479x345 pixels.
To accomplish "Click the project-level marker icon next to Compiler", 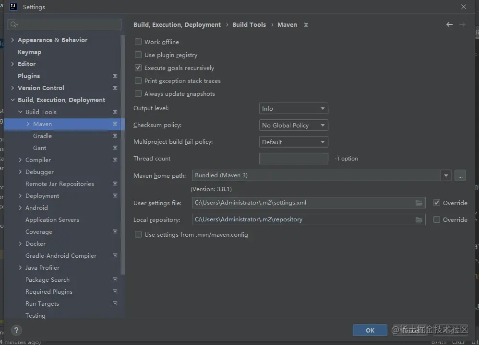I will (x=115, y=160).
